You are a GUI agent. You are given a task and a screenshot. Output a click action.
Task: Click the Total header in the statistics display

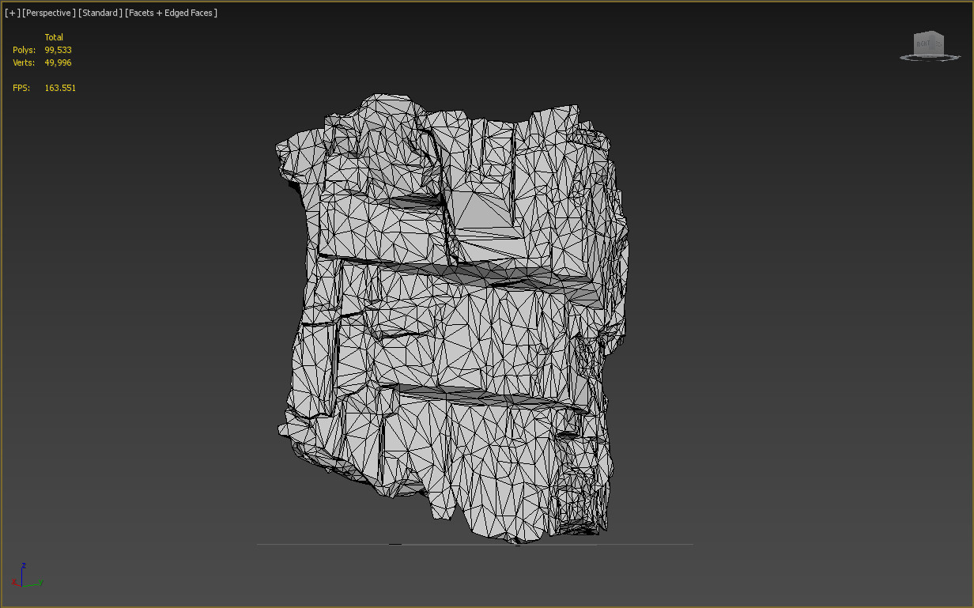point(54,37)
